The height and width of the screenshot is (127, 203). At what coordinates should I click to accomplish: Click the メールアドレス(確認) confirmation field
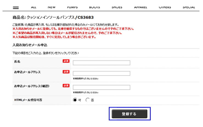pyautogui.click(x=101, y=87)
